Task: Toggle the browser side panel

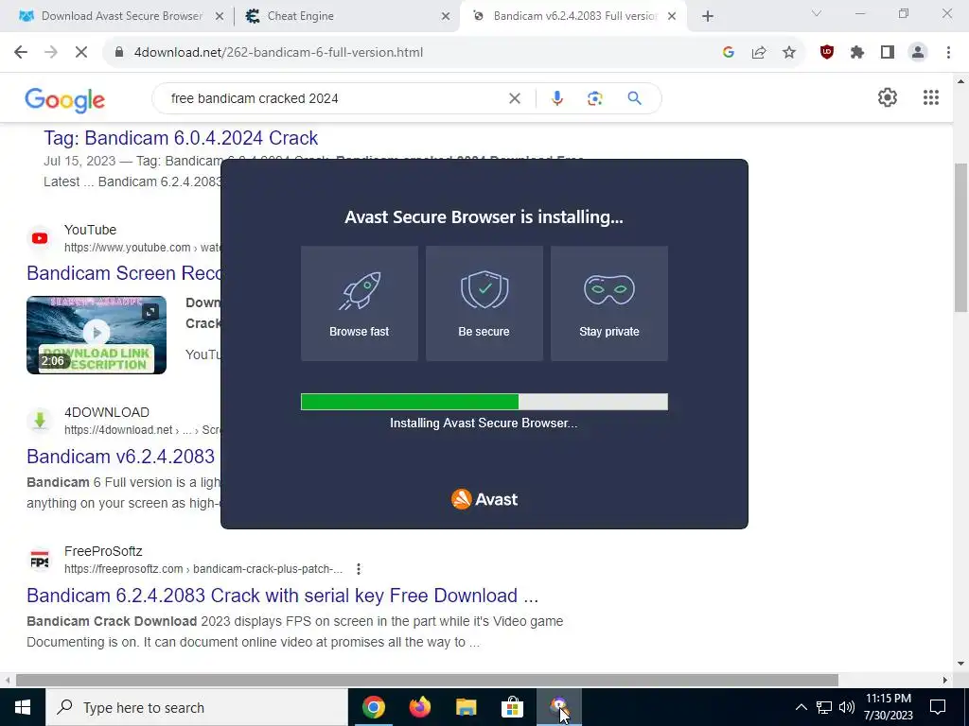Action: [x=888, y=53]
